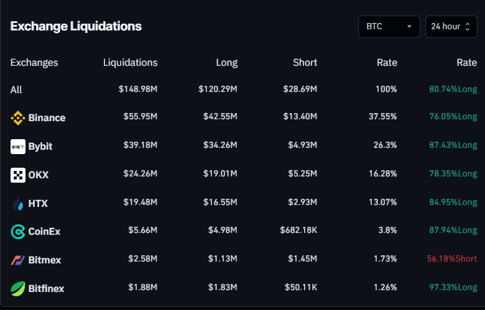Click the Exchanges column header

coord(34,62)
